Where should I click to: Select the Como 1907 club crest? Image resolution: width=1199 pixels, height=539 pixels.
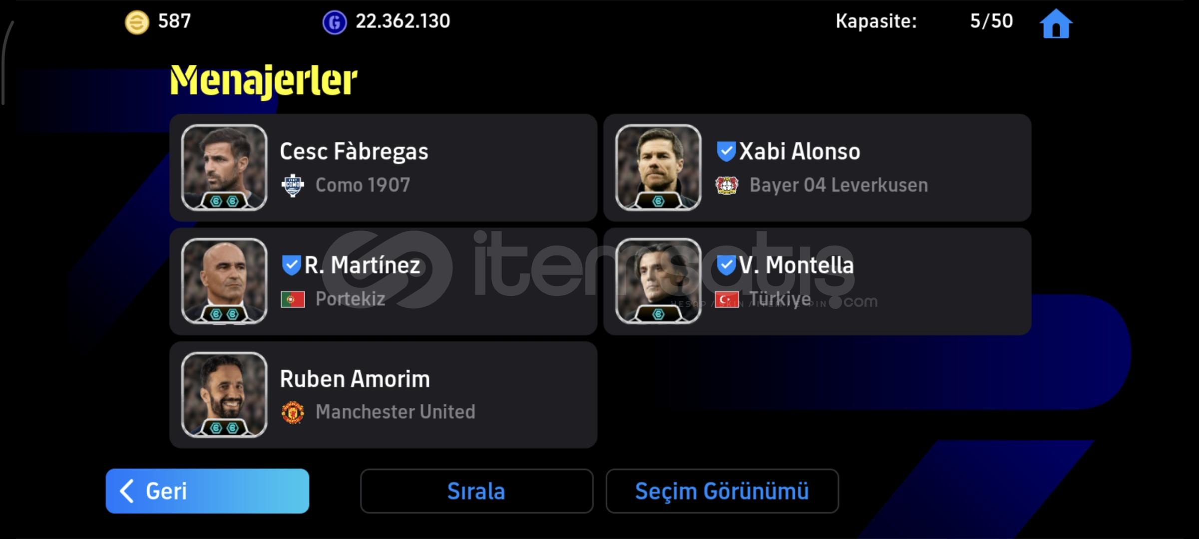pos(293,186)
